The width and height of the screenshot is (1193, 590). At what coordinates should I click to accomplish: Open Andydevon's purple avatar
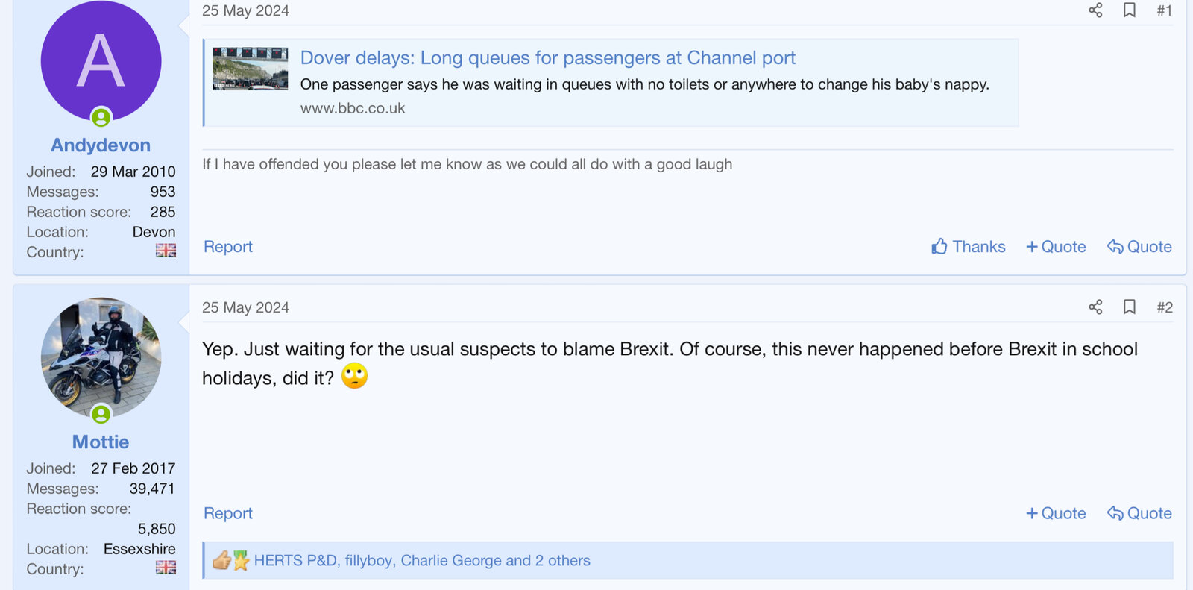click(101, 60)
